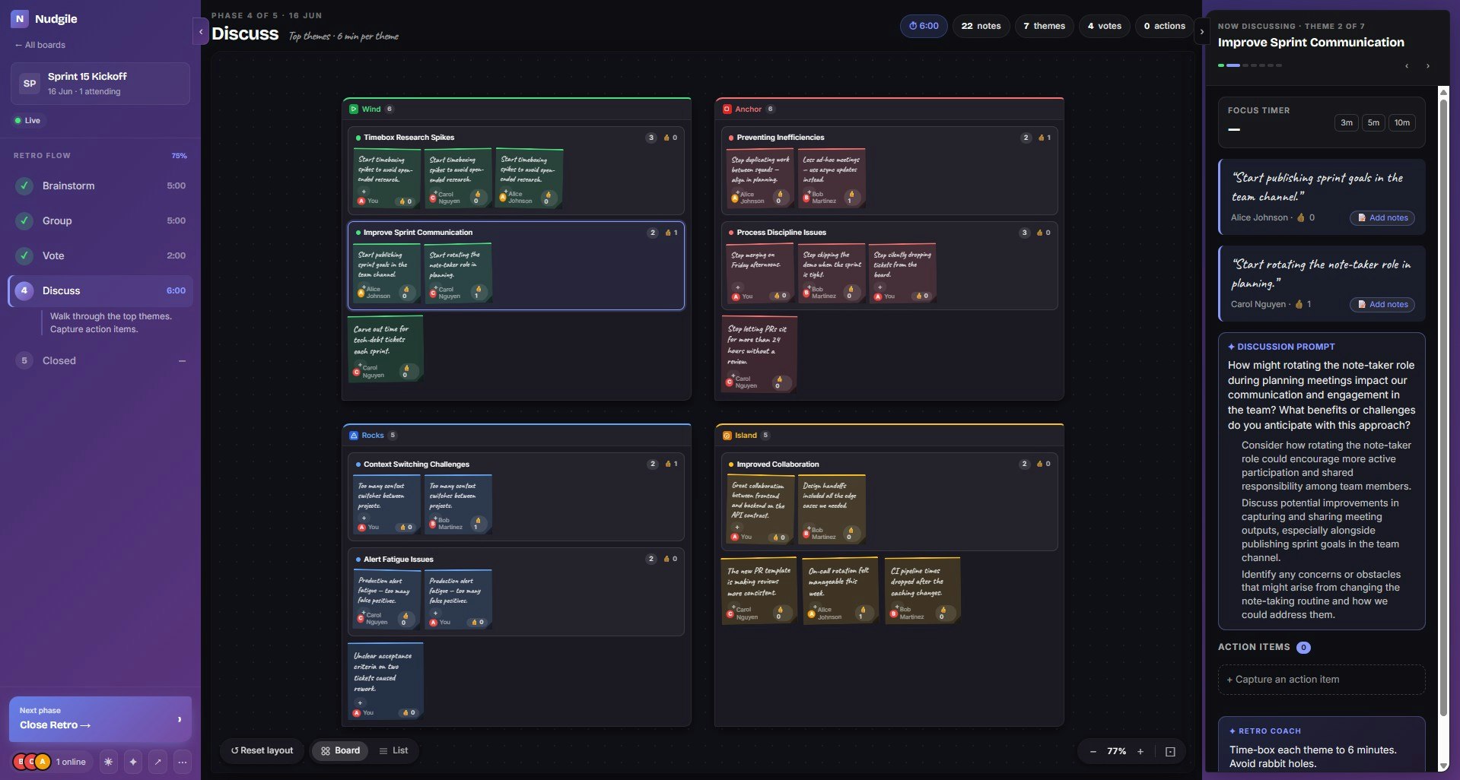Click the Wind quadrant header icon
This screenshot has height=780, width=1460.
point(354,109)
